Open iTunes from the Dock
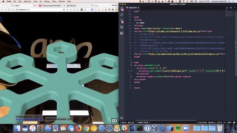The height and width of the screenshot is (133, 237). 33,128
